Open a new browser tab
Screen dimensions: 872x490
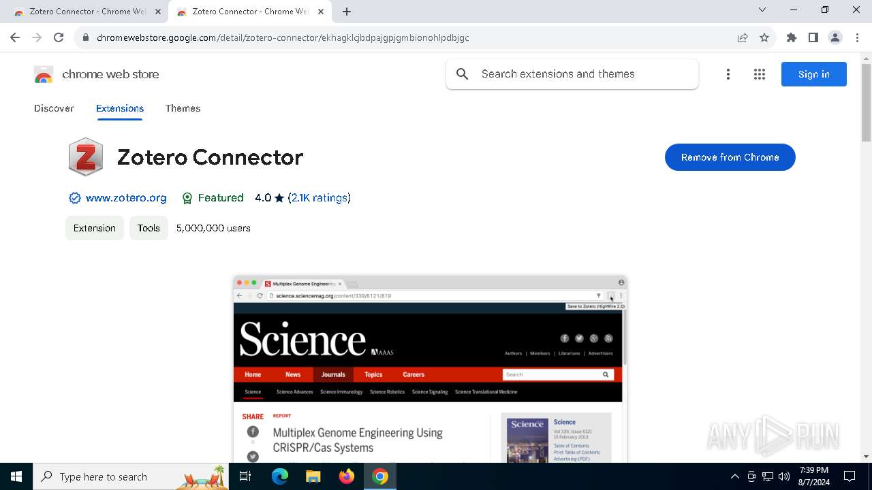point(347,12)
